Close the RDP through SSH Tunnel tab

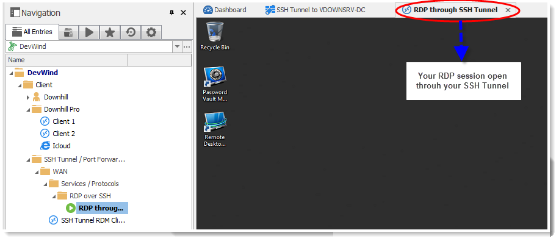tap(508, 10)
